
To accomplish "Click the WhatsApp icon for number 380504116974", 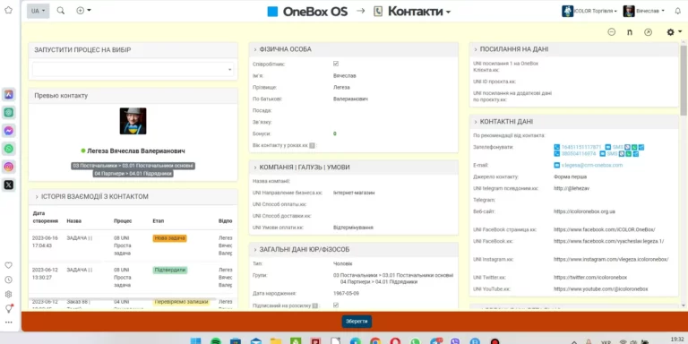I will [x=629, y=153].
